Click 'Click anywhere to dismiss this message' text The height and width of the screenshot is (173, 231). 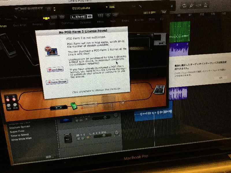97,90
